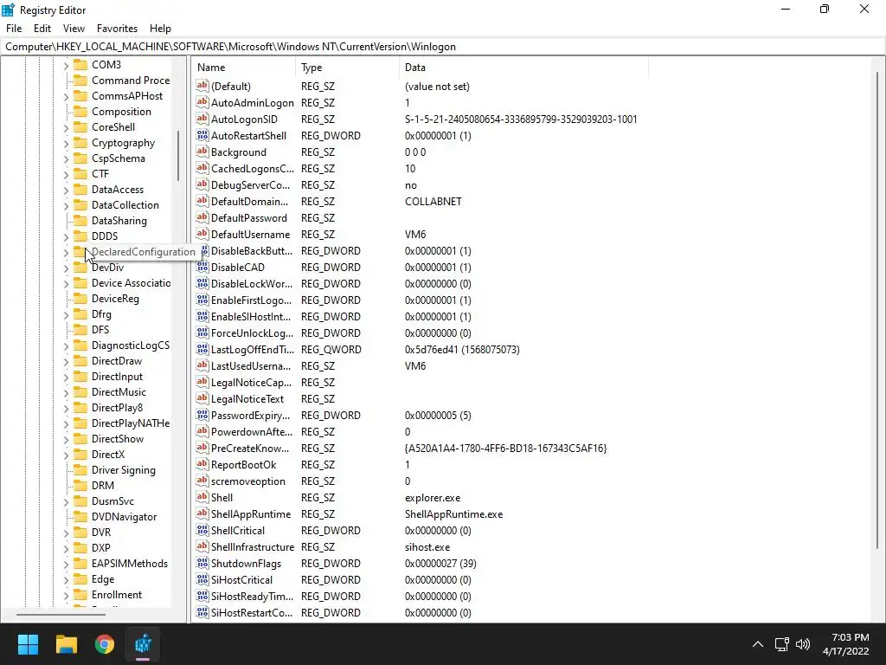Open the Help menu
The height and width of the screenshot is (665, 886).
[x=160, y=29]
